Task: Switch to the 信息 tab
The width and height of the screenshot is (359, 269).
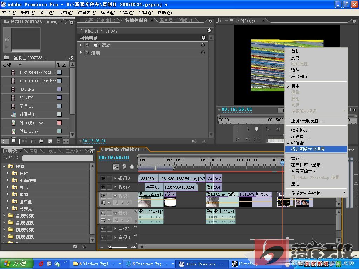Action: click(33, 151)
